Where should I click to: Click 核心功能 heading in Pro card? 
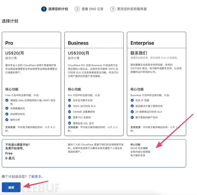pos(12,89)
